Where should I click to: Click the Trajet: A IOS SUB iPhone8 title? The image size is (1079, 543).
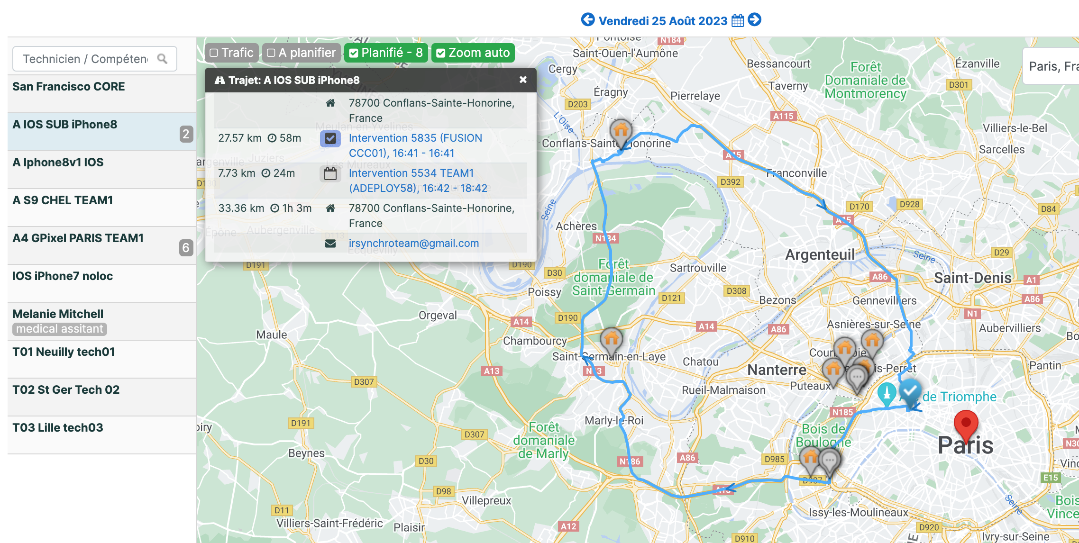(294, 80)
